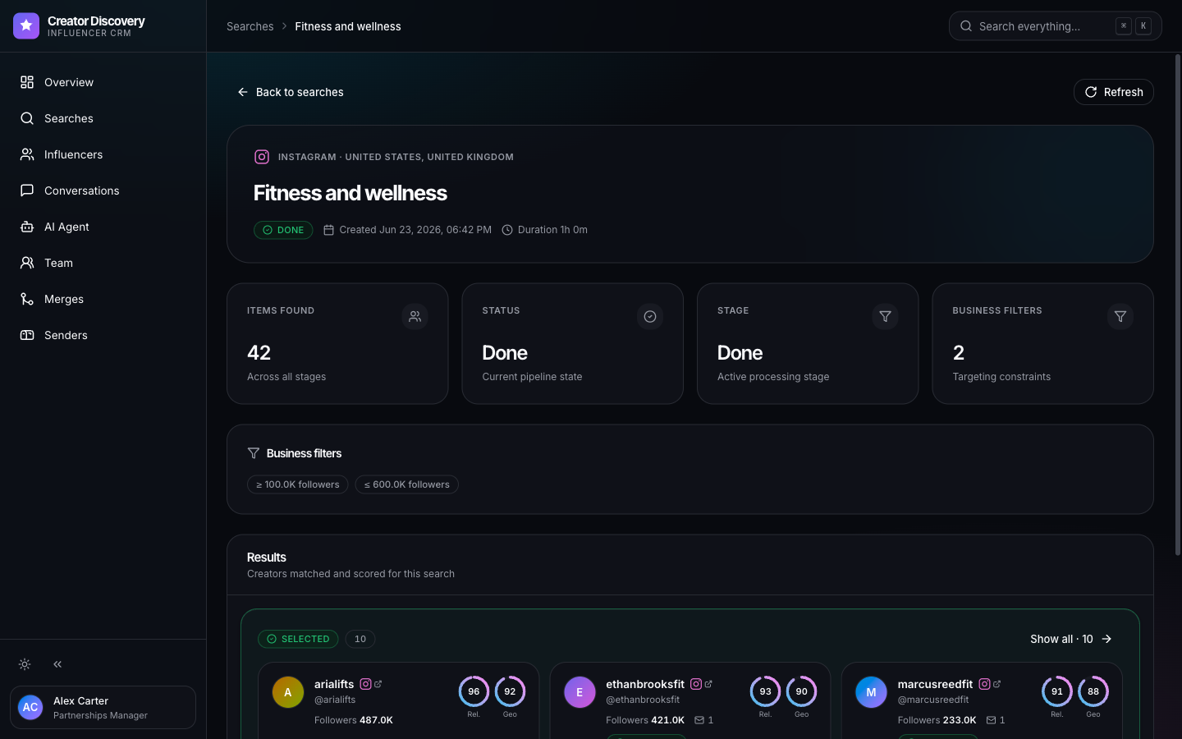Click the Fitness and wellness breadcrumb
The width and height of the screenshot is (1182, 739).
[348, 26]
